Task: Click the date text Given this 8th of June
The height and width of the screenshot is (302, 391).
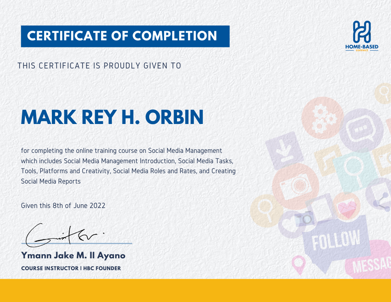Action: [63, 205]
